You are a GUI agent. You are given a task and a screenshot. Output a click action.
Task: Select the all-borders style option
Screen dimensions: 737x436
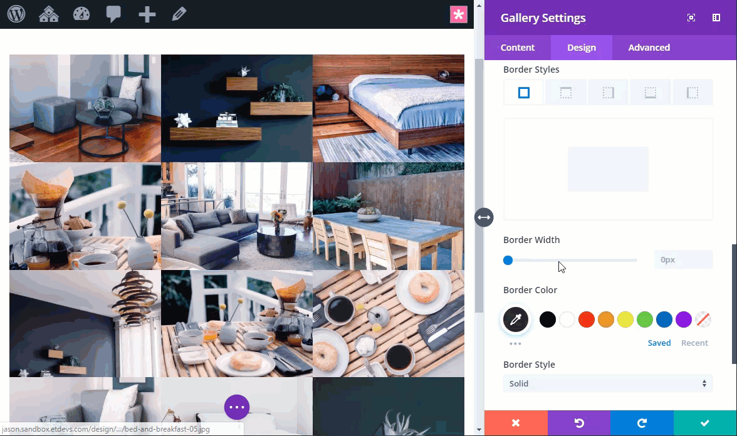523,91
